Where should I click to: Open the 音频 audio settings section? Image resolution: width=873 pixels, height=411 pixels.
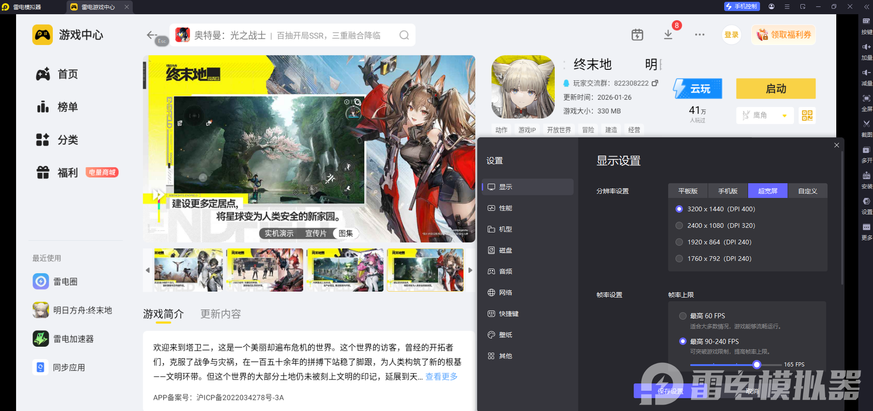pos(528,271)
